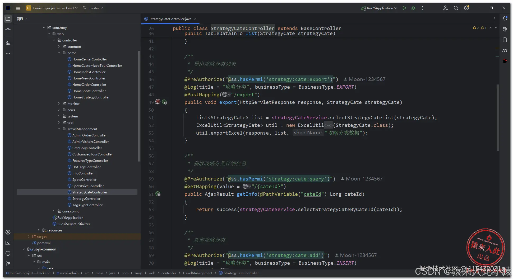Open the Maven tool window
The height and width of the screenshot is (280, 513).
tap(505, 50)
